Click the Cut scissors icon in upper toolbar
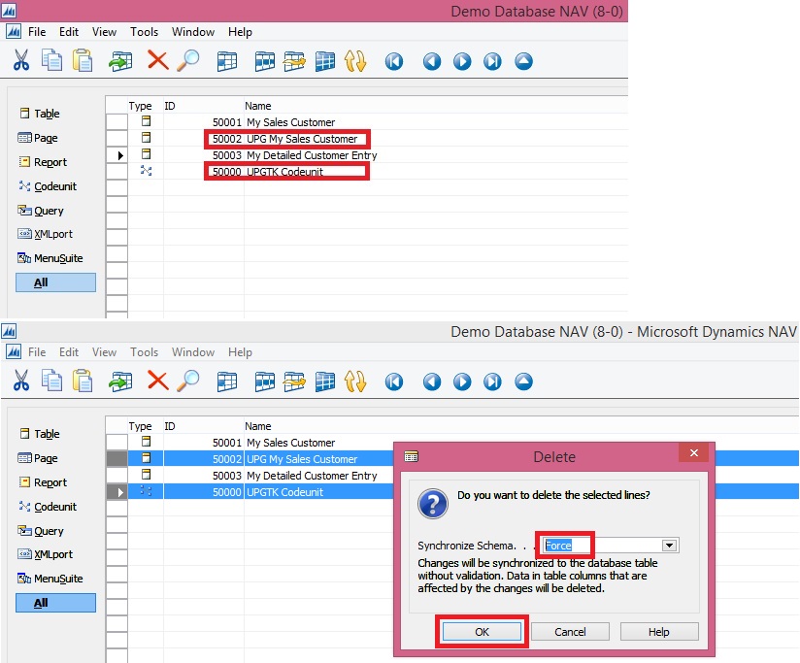Viewport: 800px width, 663px height. (x=21, y=61)
